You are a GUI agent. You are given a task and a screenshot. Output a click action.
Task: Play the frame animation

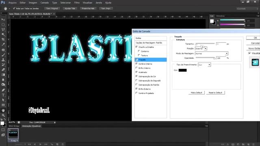(x=40, y=144)
